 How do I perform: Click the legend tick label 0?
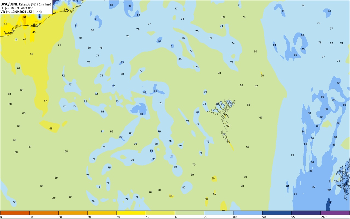1,217
